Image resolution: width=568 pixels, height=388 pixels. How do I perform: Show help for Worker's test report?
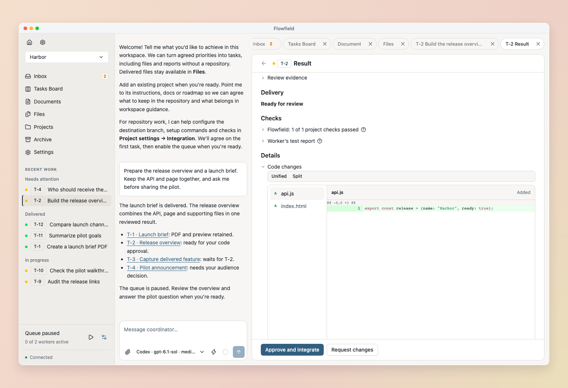(x=320, y=141)
